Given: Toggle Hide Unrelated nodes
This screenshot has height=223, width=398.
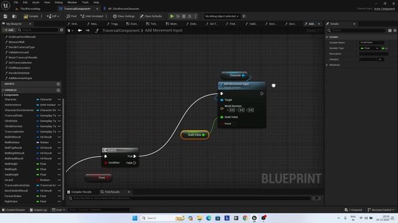Looking at the screenshot, I should pos(92,16).
